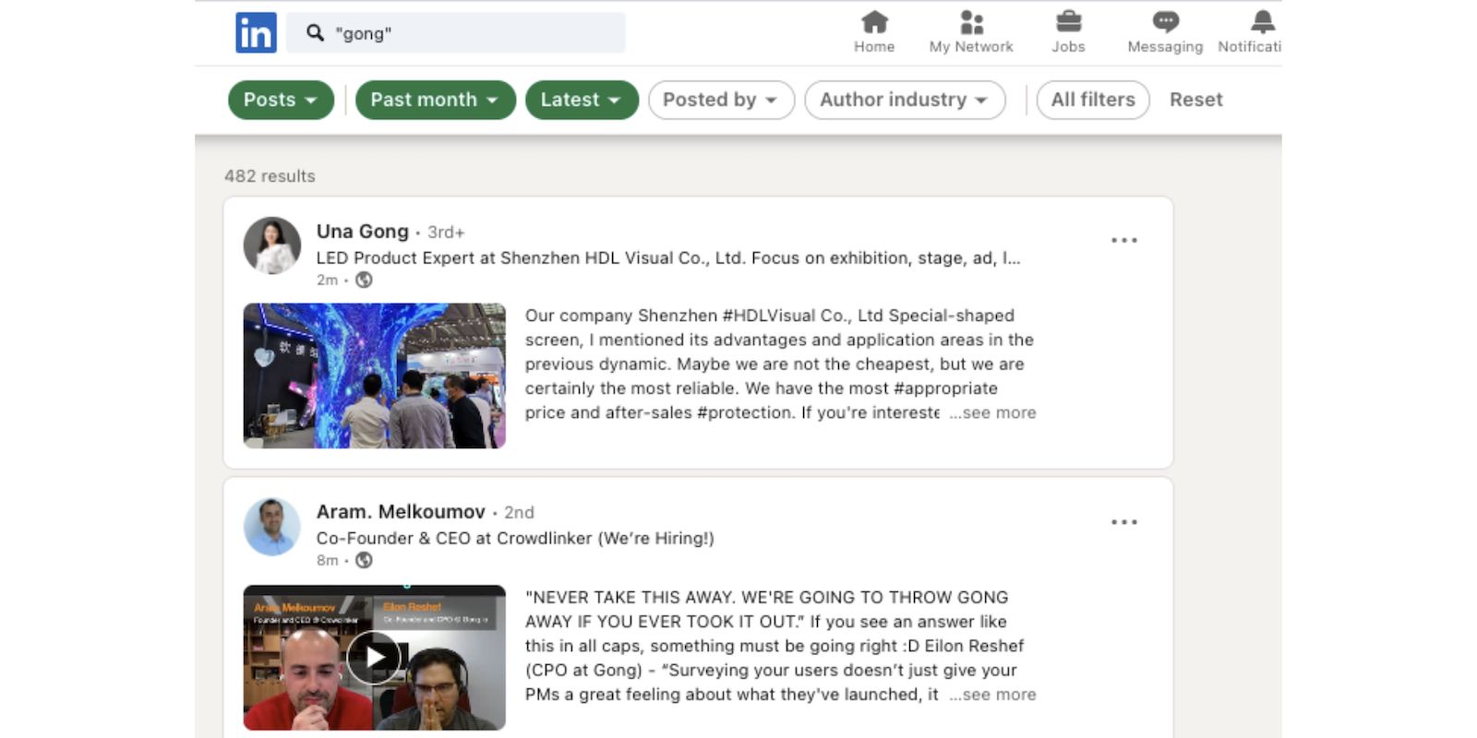Open Aram Melkoumov's profile photo
Image resolution: width=1477 pixels, height=738 pixels.
coord(271,527)
